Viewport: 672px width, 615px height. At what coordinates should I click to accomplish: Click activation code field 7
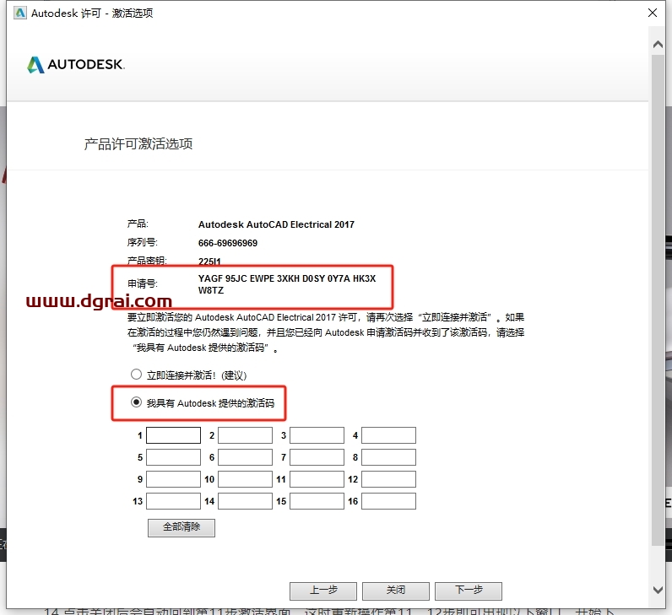[x=317, y=457]
